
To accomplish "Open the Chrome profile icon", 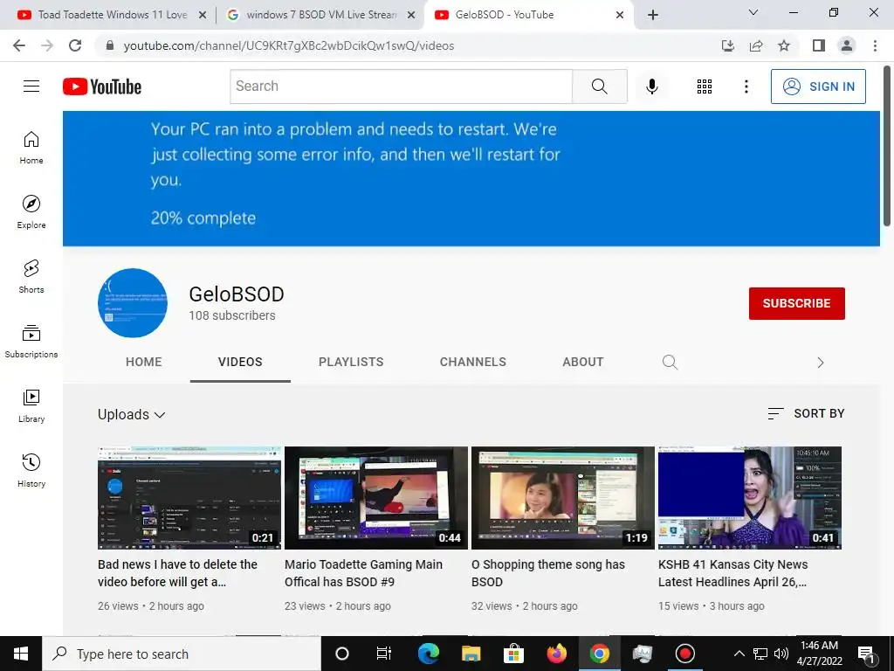I will click(847, 45).
